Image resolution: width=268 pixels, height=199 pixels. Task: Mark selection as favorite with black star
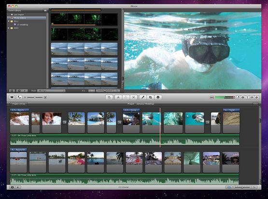click(118, 97)
